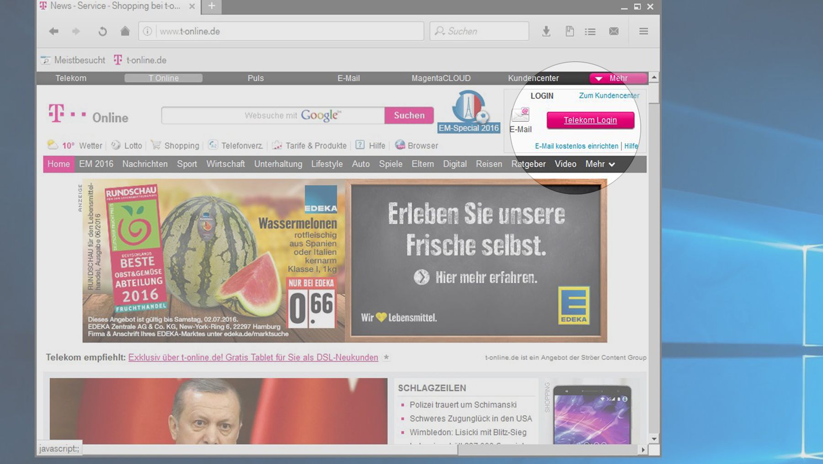Click the mail envelope toolbar icon

point(614,31)
